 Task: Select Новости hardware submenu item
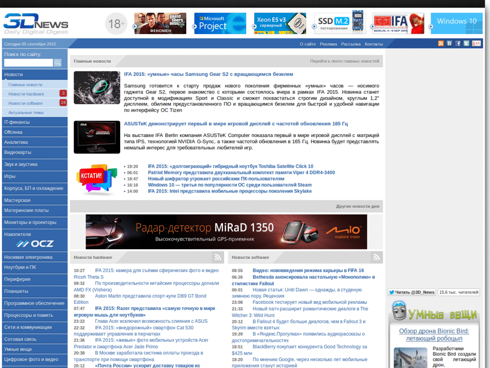tap(34, 94)
